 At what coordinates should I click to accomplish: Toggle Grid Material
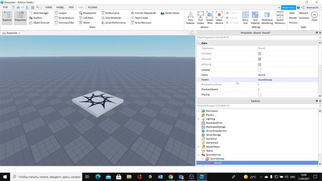pyautogui.click(x=255, y=18)
